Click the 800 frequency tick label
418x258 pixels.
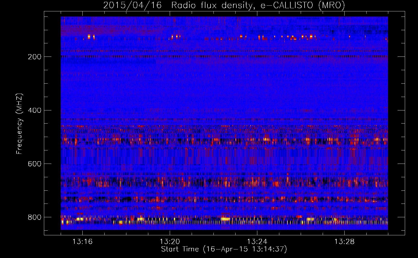point(35,217)
